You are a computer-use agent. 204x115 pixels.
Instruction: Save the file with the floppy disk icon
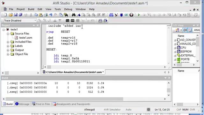pyautogui.click(x=16, y=15)
